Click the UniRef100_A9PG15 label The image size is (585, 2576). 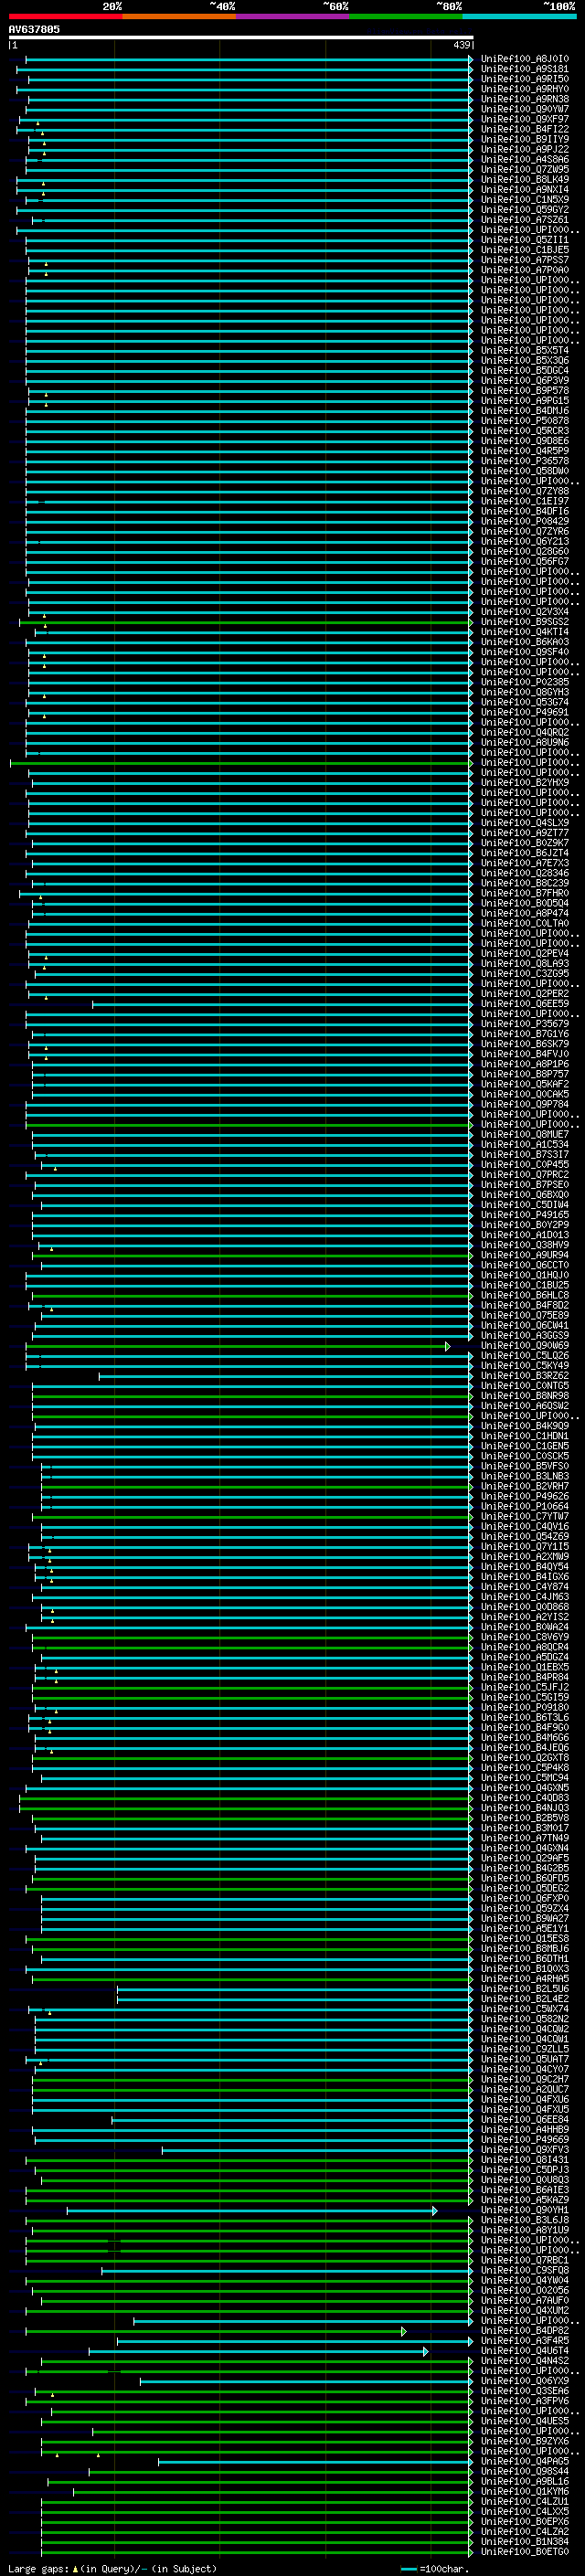click(525, 400)
